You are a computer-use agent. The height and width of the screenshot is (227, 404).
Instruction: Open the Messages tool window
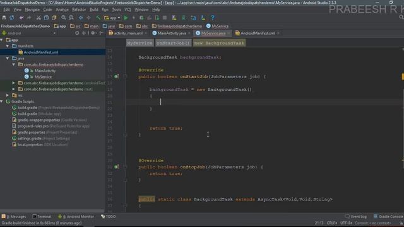(14, 216)
